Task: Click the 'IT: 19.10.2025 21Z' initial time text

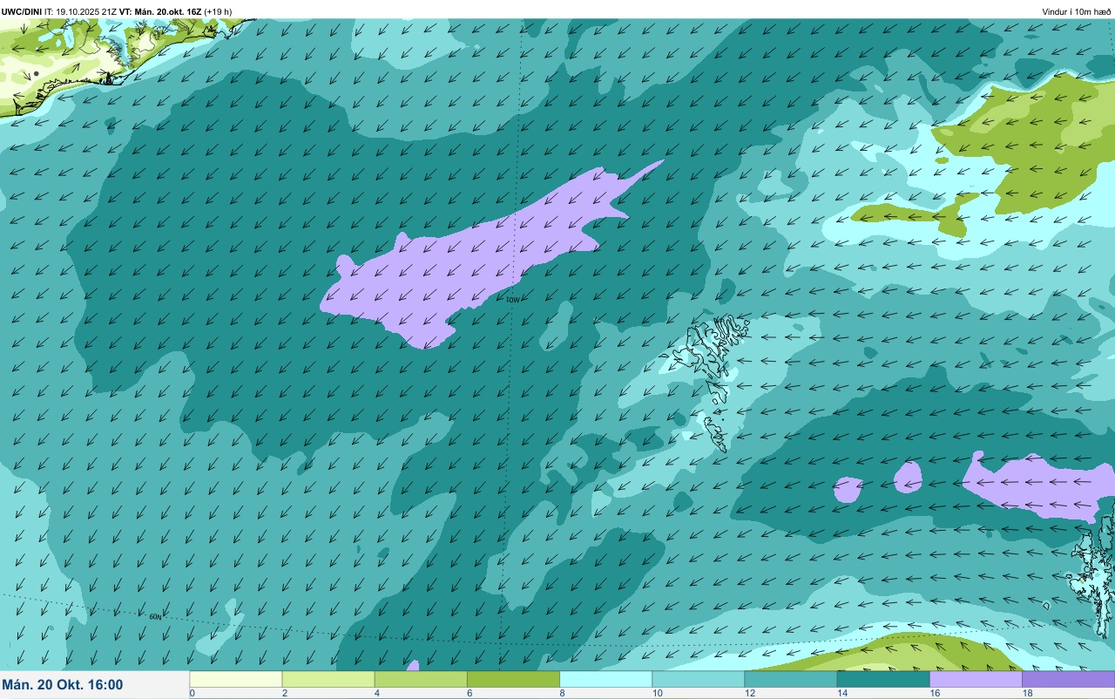Action: [x=81, y=11]
